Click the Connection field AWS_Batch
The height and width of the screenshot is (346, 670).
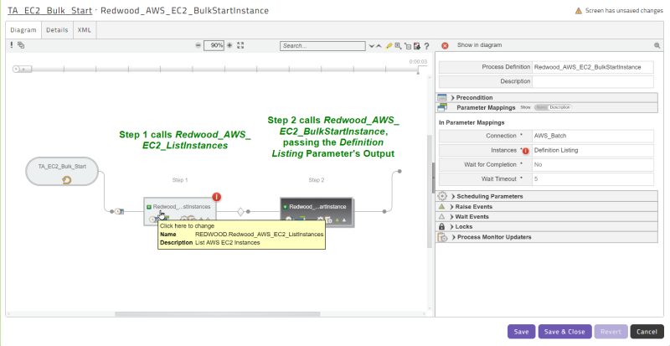pos(593,136)
